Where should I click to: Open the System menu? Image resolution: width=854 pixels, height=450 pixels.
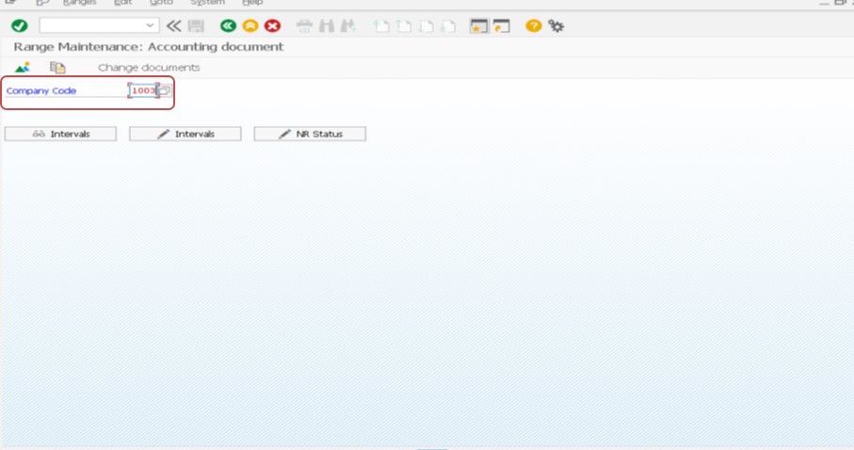click(x=207, y=3)
